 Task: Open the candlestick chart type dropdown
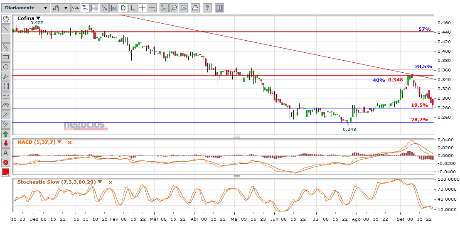pos(60,7)
